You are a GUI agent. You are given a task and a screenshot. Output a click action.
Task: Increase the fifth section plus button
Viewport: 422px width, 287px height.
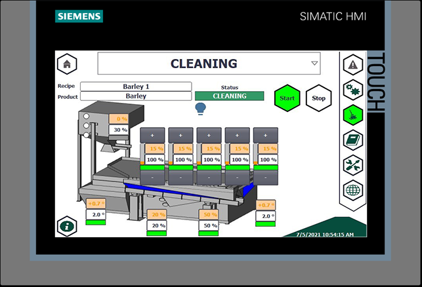tap(265, 135)
